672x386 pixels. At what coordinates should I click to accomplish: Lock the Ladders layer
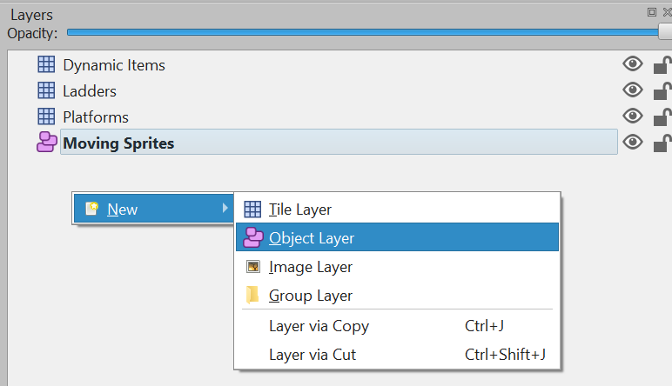pyautogui.click(x=662, y=90)
